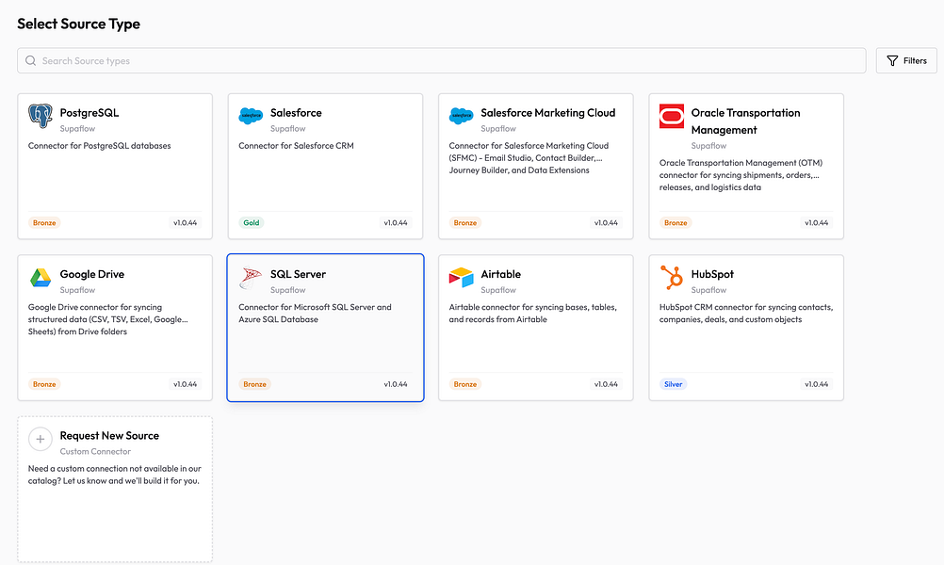Image resolution: width=944 pixels, height=565 pixels.
Task: Choose the Airtable card title
Action: pos(501,274)
